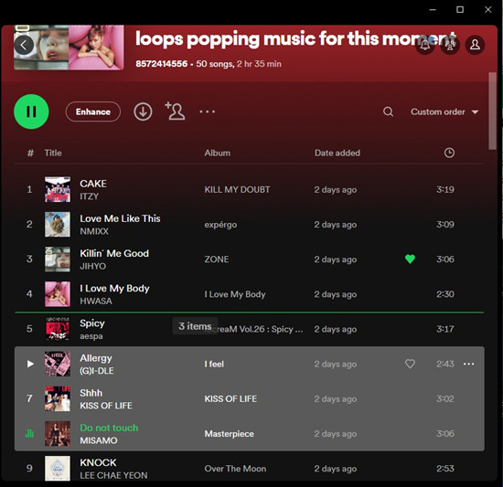Open the Masterpiece album link
Screen dimensions: 503x487
coord(229,434)
